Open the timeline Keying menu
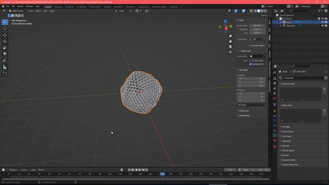 tap(25, 170)
